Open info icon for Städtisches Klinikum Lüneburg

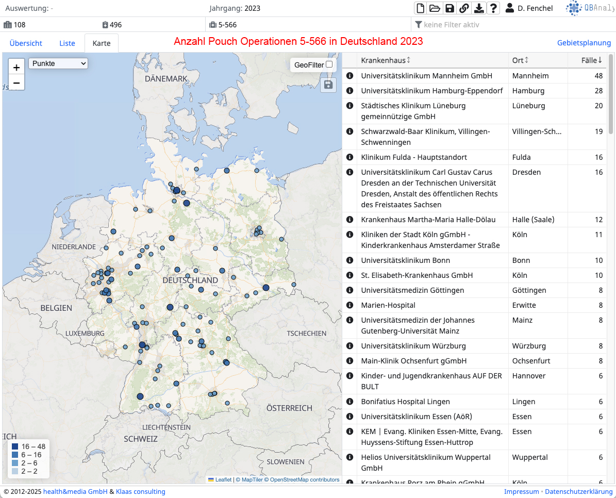point(349,106)
